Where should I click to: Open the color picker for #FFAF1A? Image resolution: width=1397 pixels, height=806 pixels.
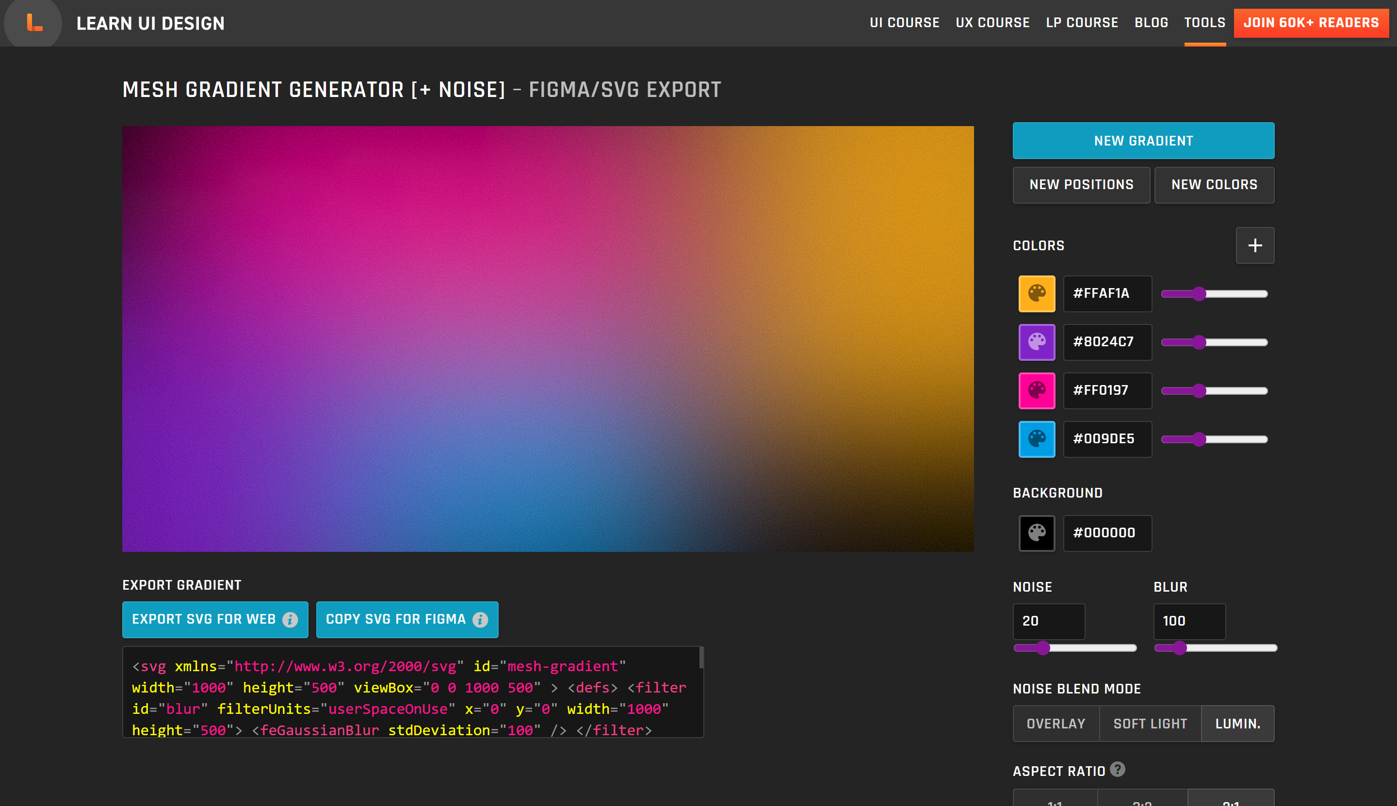[1037, 293]
